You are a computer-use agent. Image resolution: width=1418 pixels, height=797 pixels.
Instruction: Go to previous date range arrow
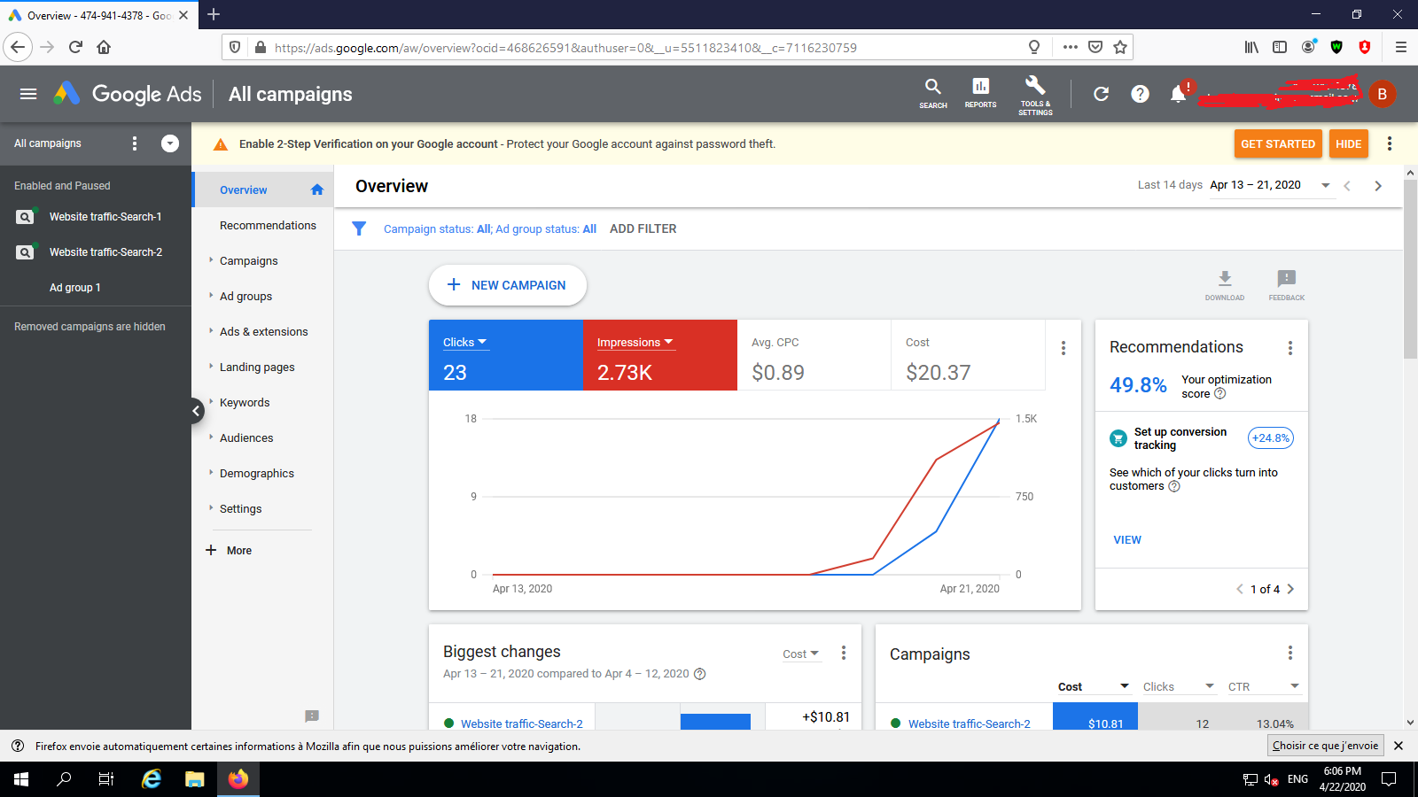[1347, 185]
